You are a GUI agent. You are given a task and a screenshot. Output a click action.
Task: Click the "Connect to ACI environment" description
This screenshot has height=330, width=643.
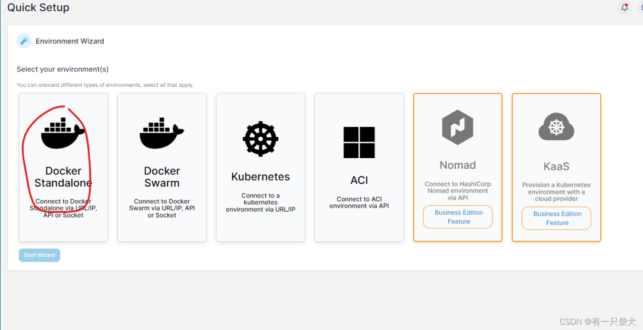pyautogui.click(x=359, y=203)
